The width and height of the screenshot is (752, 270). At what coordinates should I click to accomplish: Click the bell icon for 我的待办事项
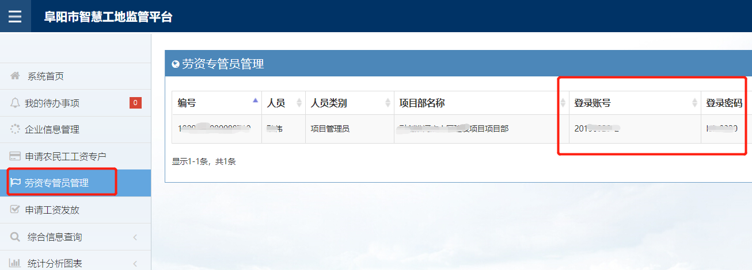[15, 103]
